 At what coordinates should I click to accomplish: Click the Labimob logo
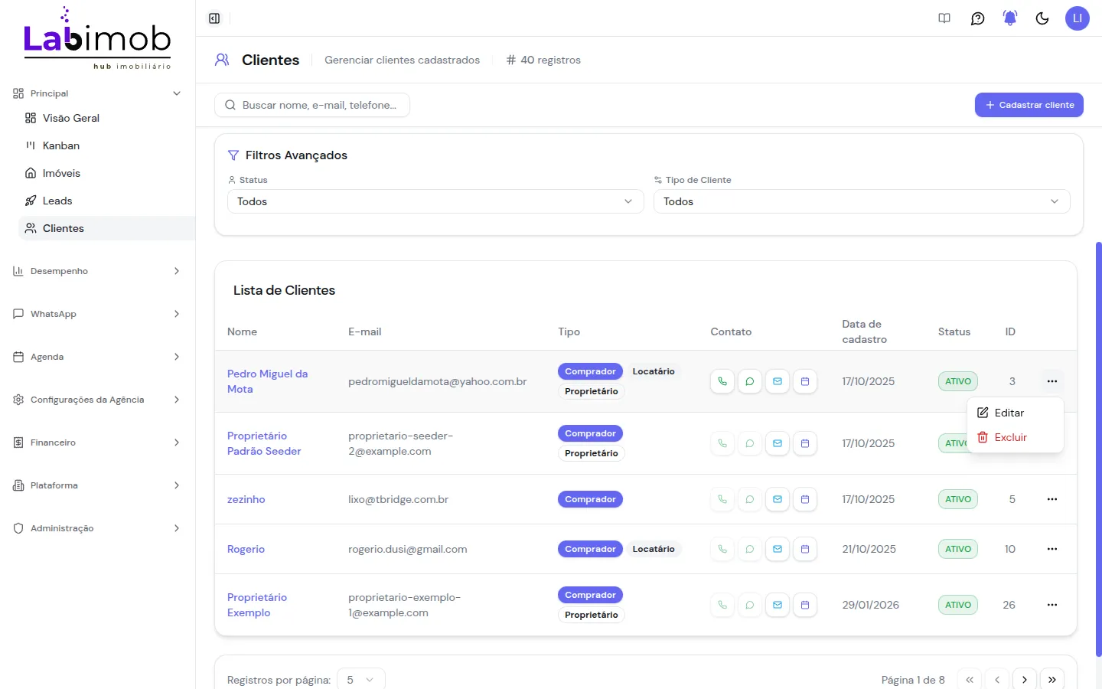coord(97,39)
